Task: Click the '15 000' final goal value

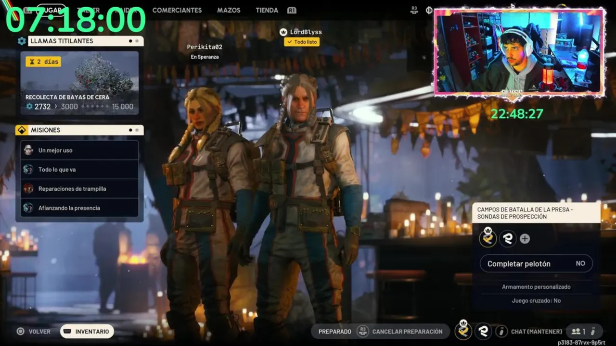Action: (123, 107)
